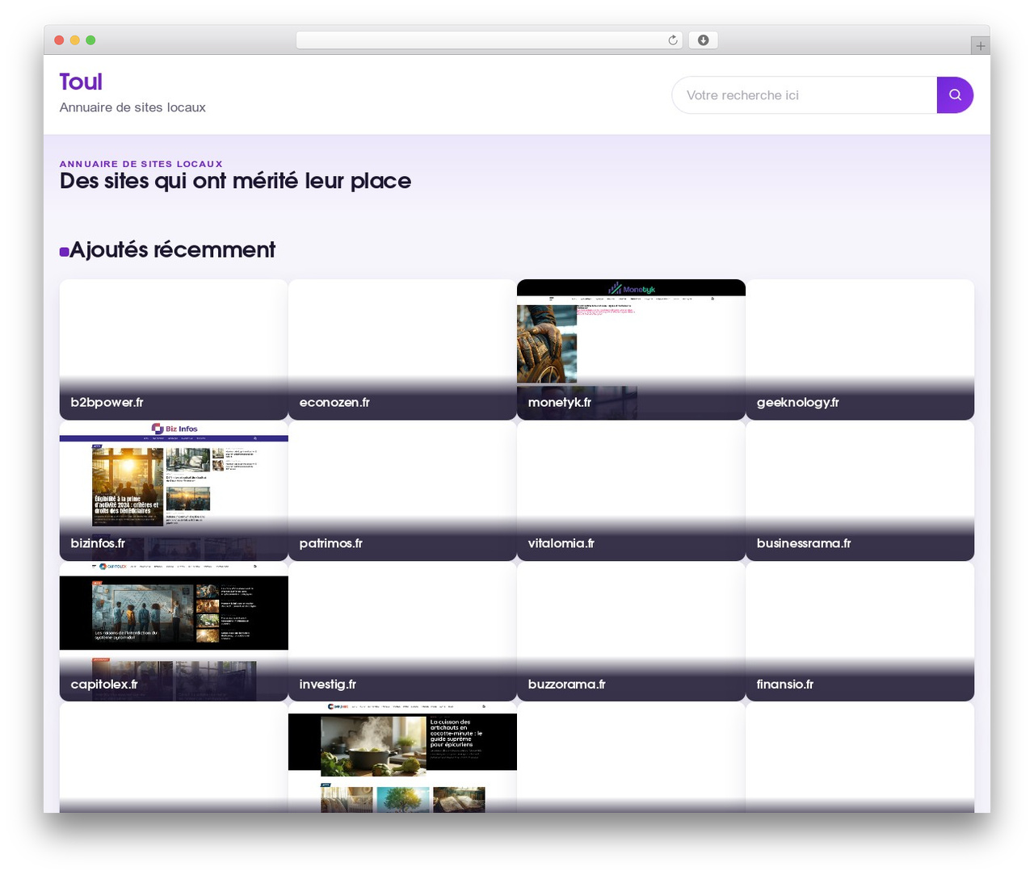Image resolution: width=1034 pixels, height=875 pixels.
Task: Click the purple search magnifier button
Action: (955, 95)
